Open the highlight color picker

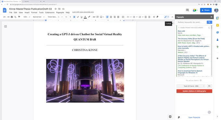(x=89, y=17)
